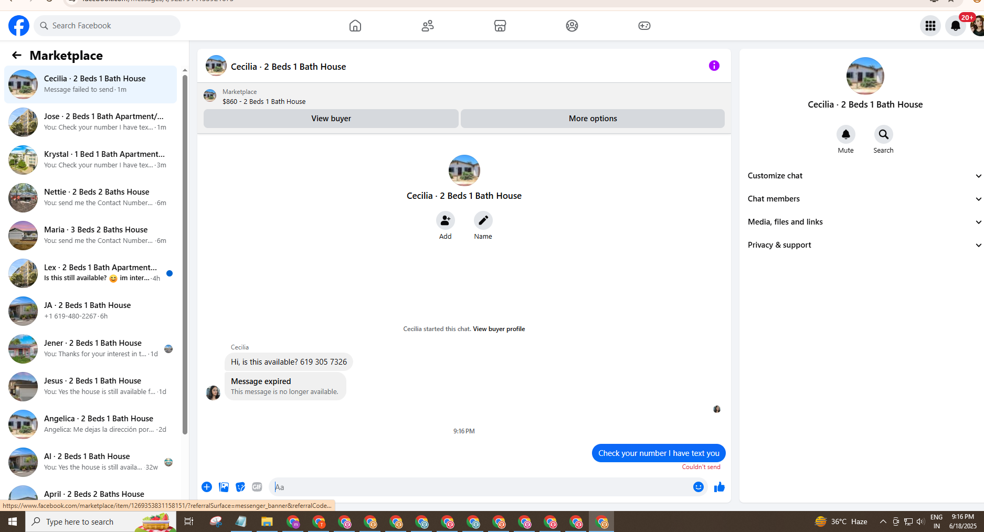This screenshot has height=532, width=984.
Task: Click More options button
Action: (592, 119)
